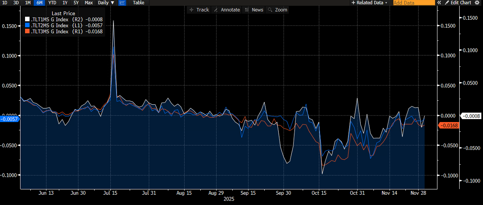Screen dimensions: 483x205
Task: Click the orange .TLT3MS legend swatch
Action: point(27,31)
